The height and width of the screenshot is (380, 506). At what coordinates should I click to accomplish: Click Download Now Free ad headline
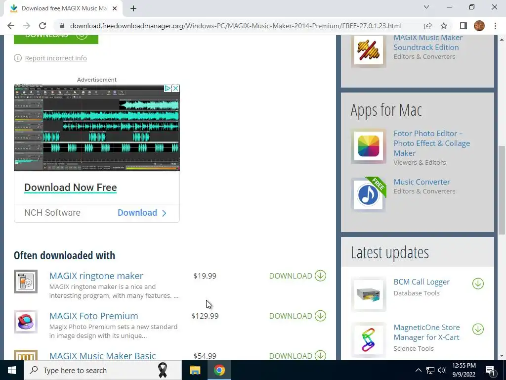point(71,188)
